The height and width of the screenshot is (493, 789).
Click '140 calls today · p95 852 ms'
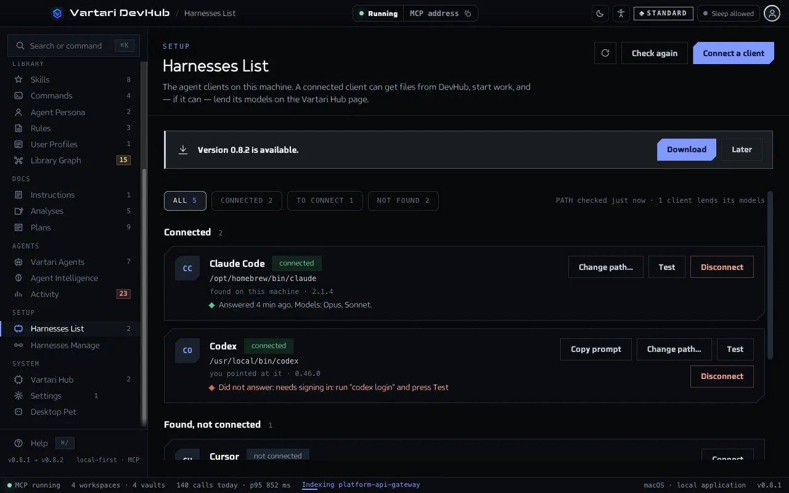pos(234,485)
